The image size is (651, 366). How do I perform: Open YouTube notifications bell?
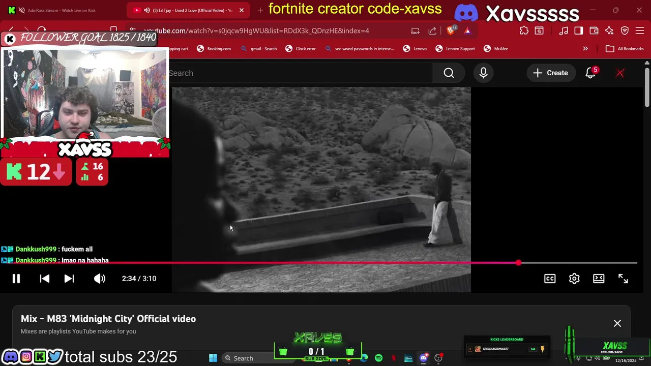[590, 73]
